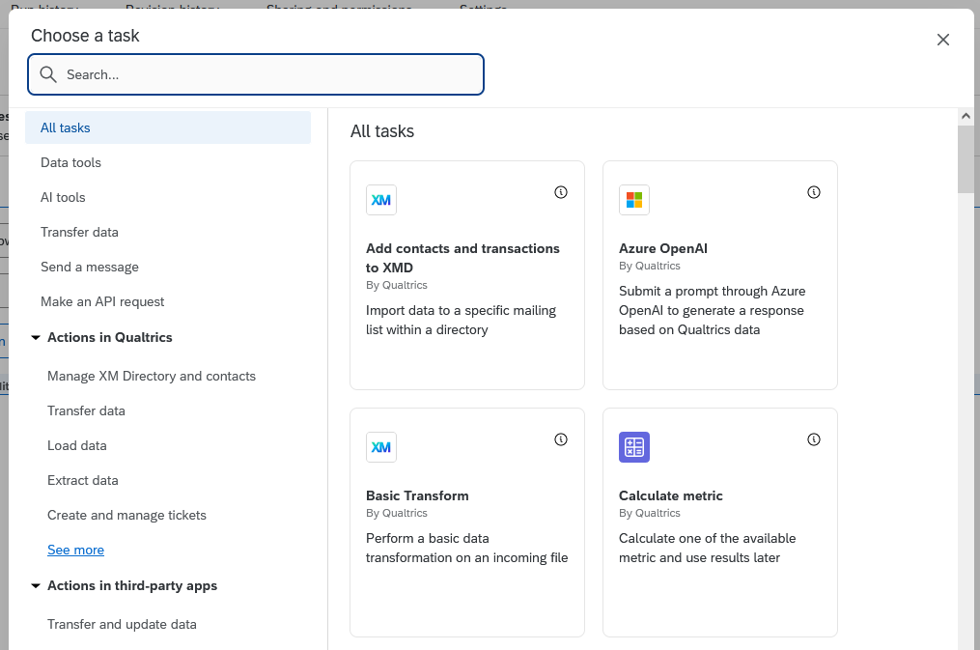980x650 pixels.
Task: Choose the Calculate metric task title
Action: coord(671,495)
